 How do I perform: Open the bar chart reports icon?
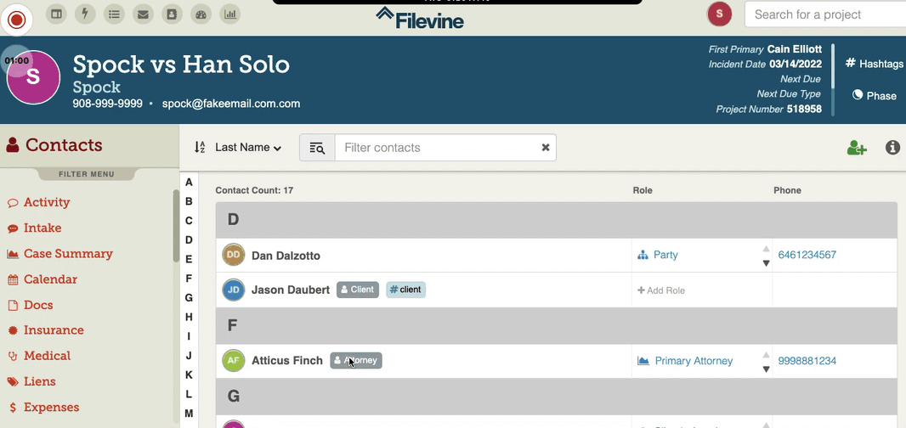click(x=230, y=14)
